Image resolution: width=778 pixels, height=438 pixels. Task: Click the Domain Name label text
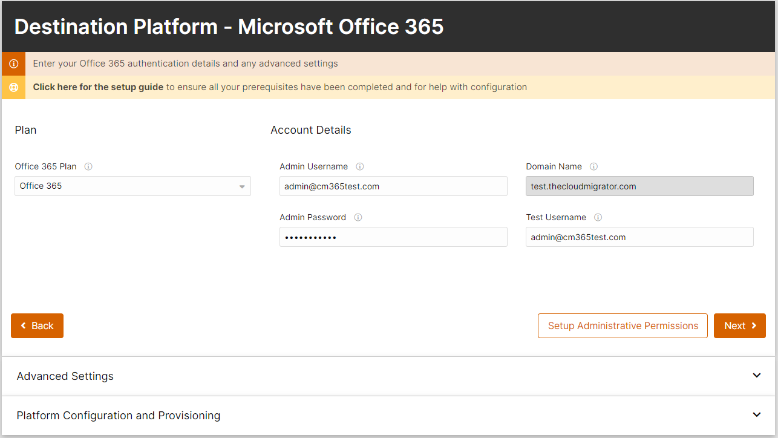click(554, 166)
